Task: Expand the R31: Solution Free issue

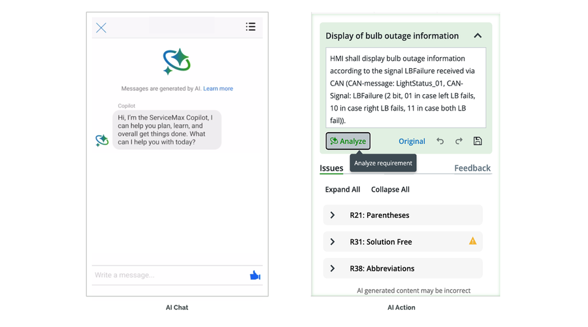Action: [x=333, y=242]
